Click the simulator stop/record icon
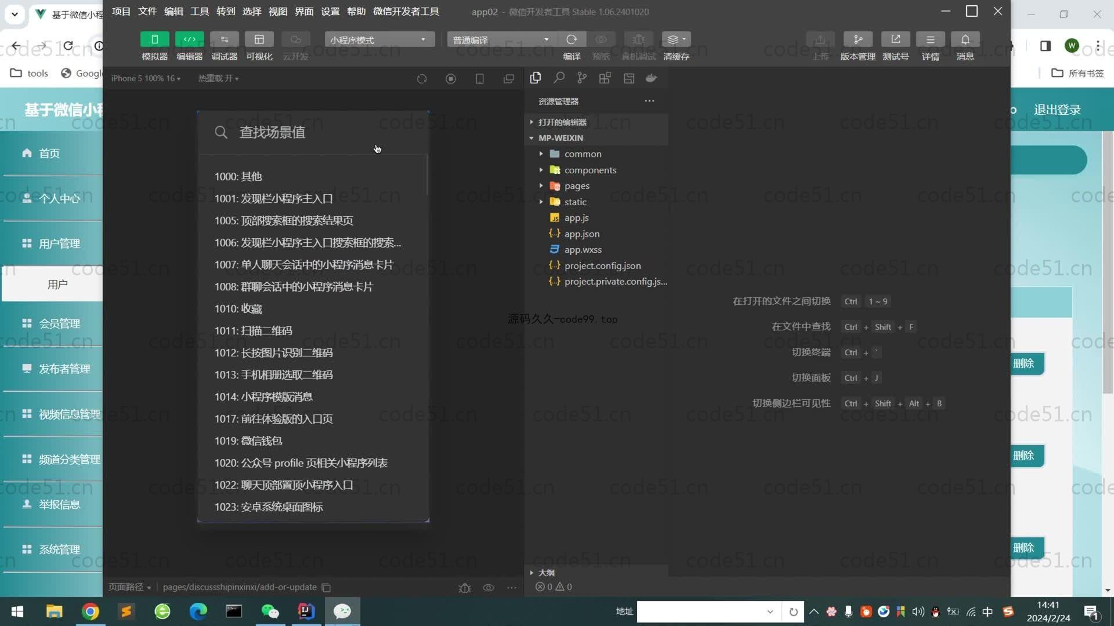 coord(451,79)
